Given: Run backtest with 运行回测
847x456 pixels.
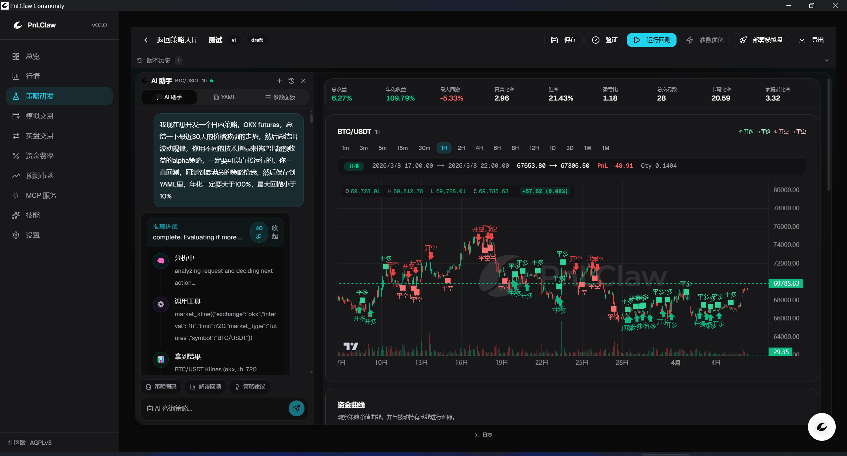Looking at the screenshot, I should click(x=652, y=40).
